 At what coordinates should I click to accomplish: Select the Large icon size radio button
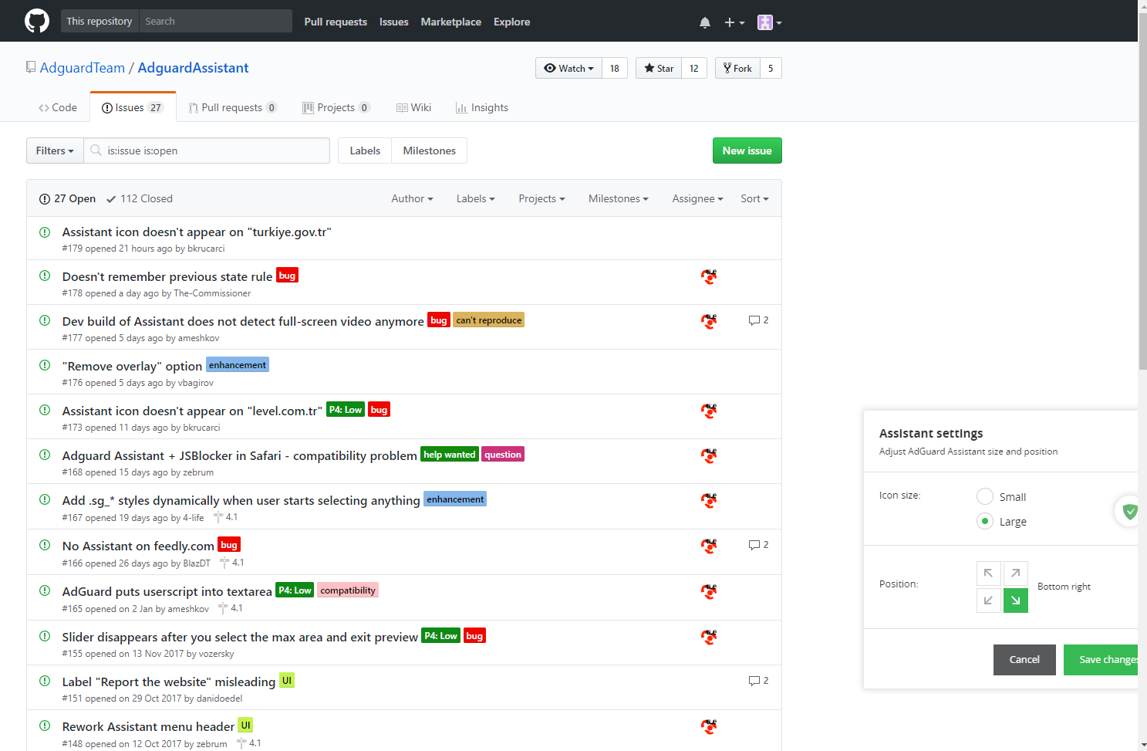(x=984, y=521)
